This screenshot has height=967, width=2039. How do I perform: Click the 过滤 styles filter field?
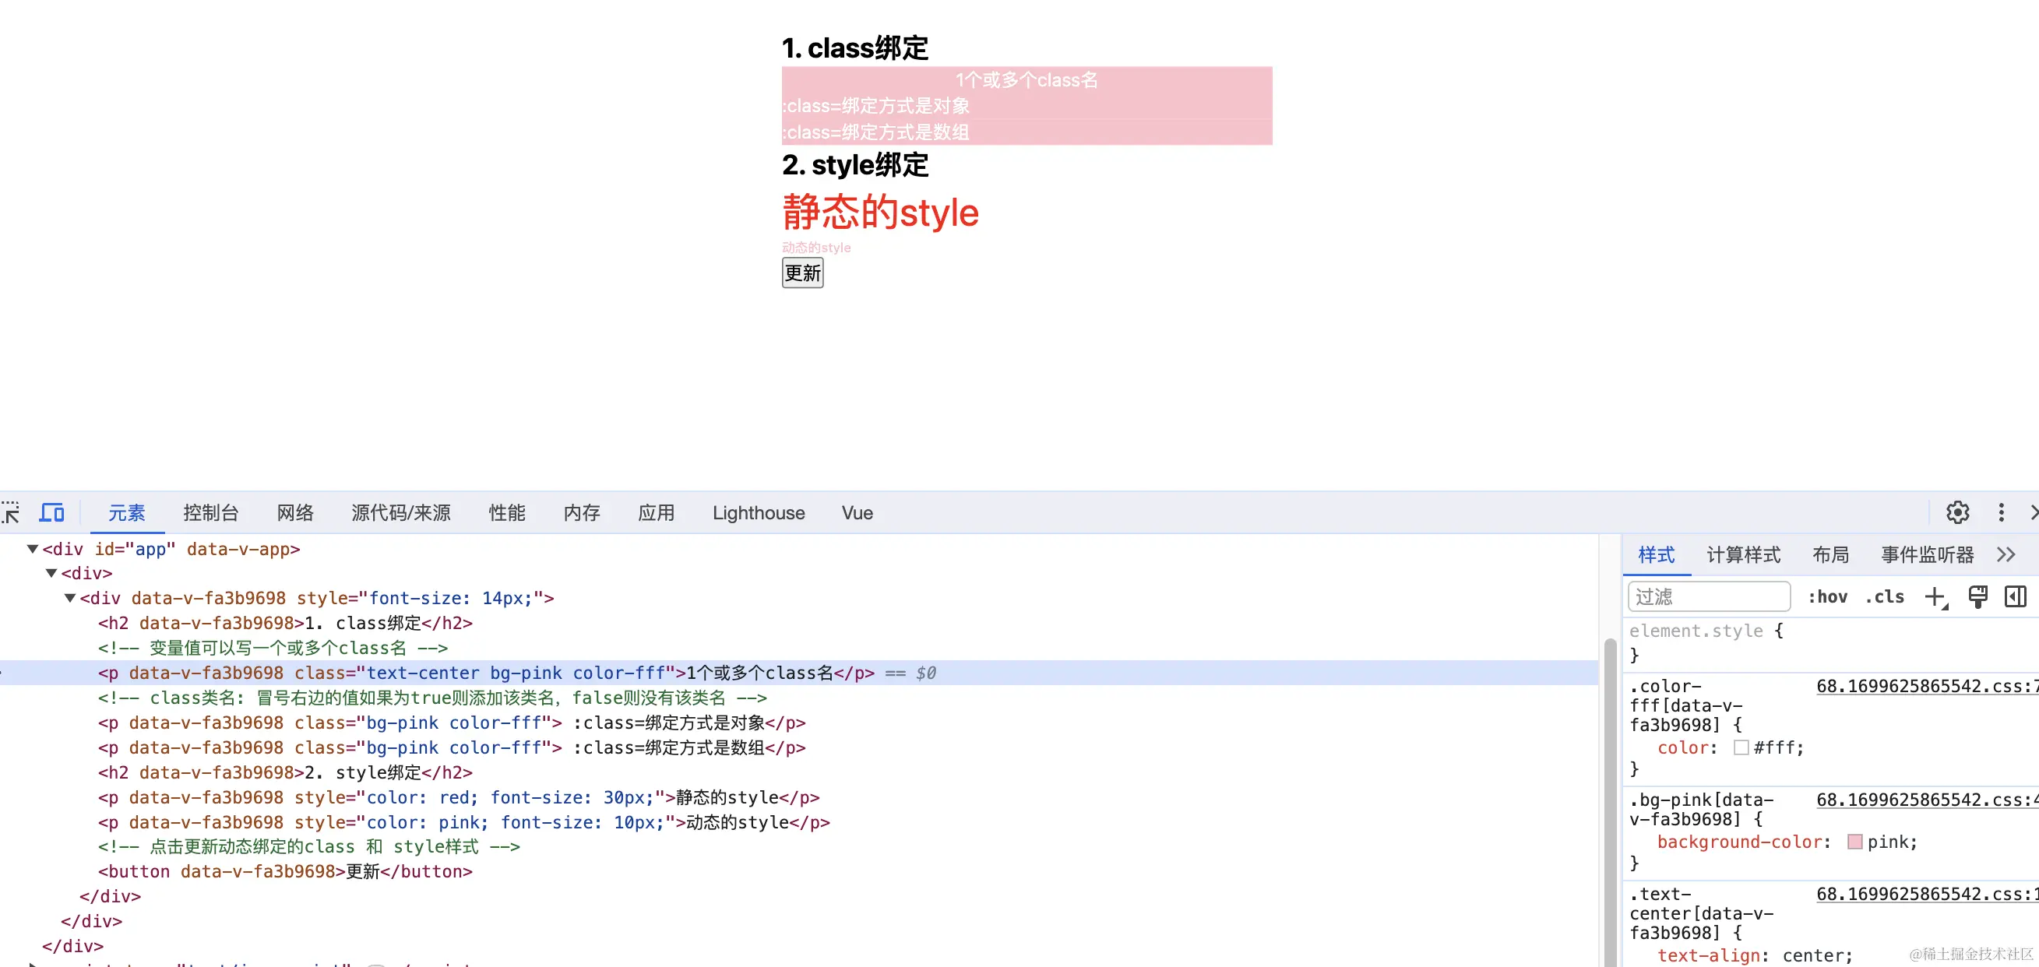(1708, 596)
